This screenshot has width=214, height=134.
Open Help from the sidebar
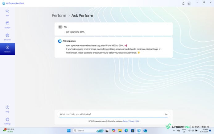pos(7,109)
